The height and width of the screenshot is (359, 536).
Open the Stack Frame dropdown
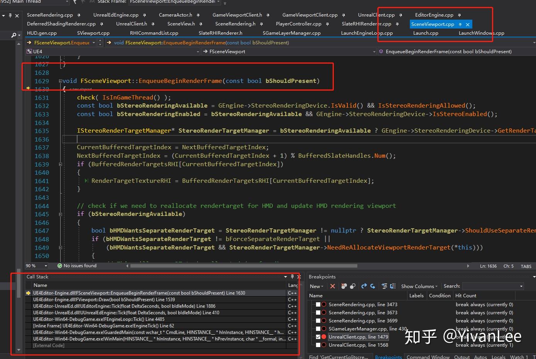click(219, 2)
